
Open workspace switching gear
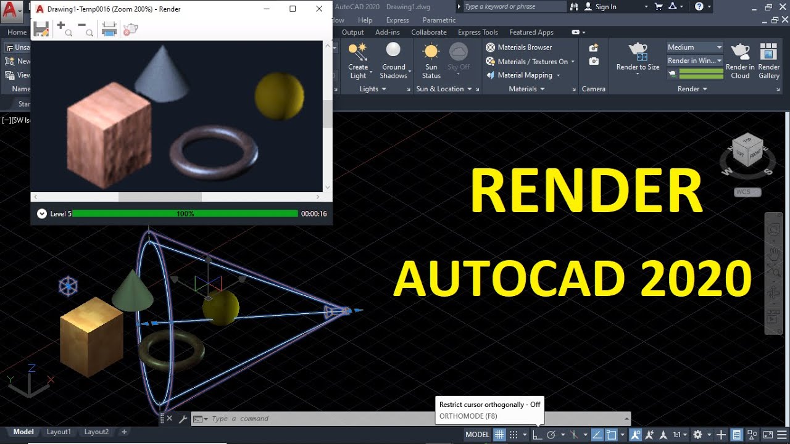point(698,435)
